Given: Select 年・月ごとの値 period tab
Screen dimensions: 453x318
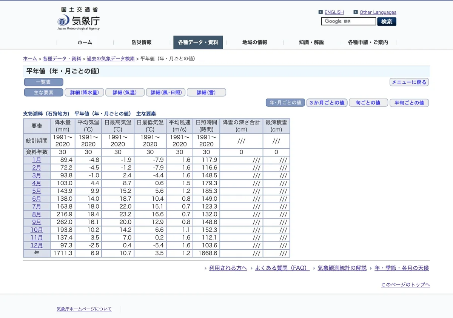Looking at the screenshot, I should [x=285, y=103].
